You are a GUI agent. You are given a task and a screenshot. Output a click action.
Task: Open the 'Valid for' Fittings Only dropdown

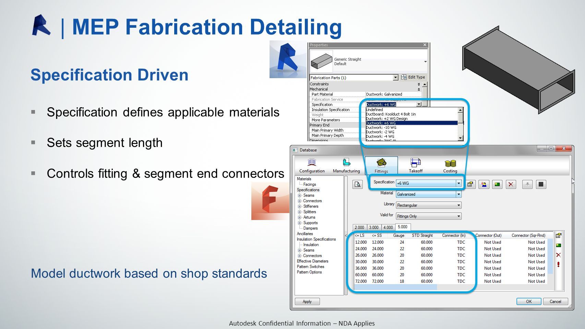pyautogui.click(x=458, y=216)
